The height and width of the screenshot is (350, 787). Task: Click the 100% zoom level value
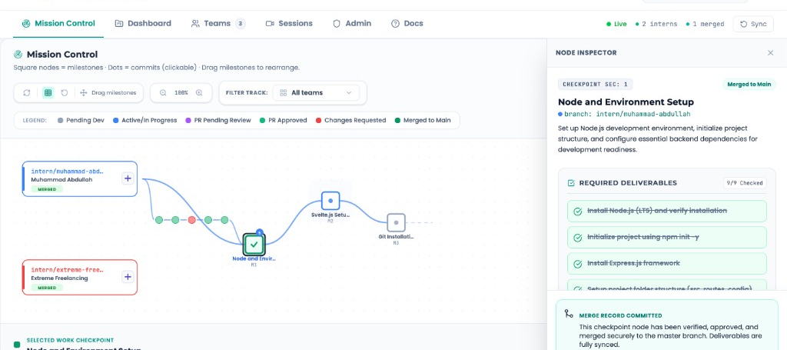click(181, 93)
